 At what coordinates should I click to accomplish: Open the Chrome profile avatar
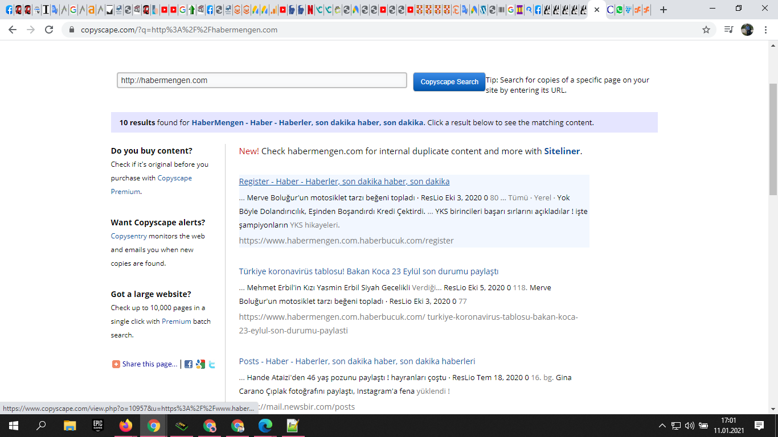point(747,30)
